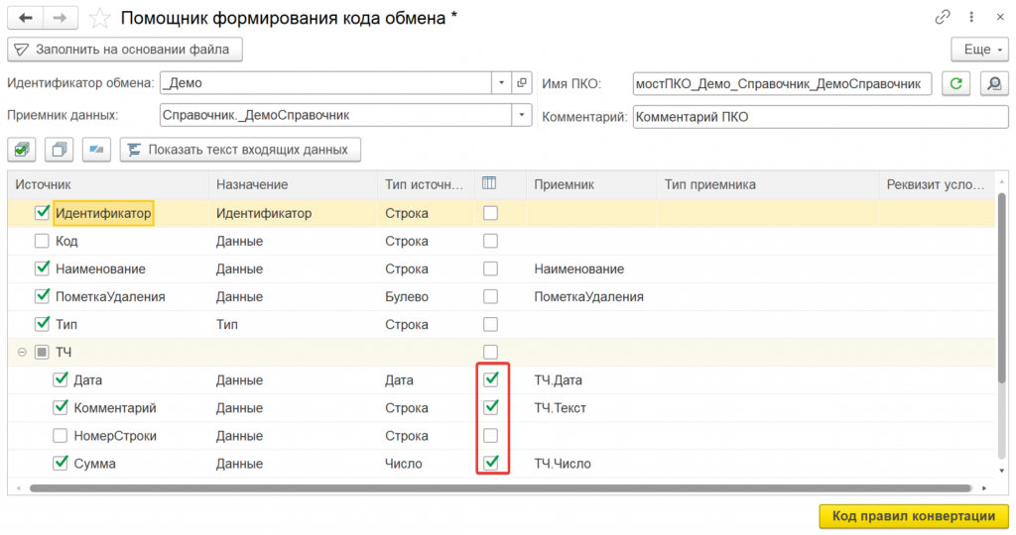Click the Комментарий input field

point(821,117)
